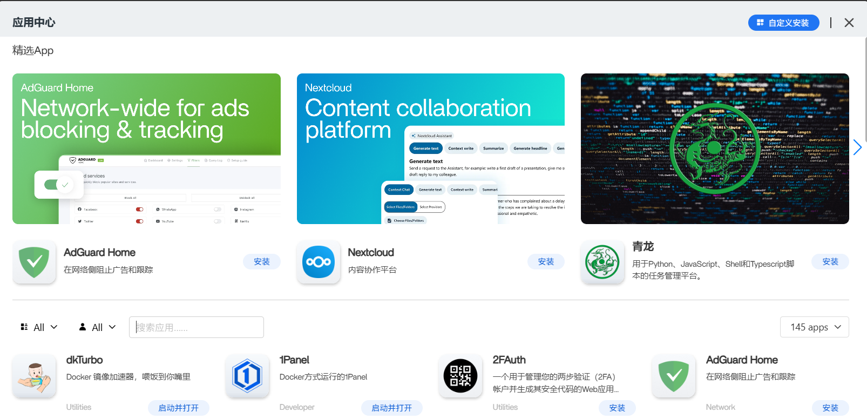Viewport: 867px width, 419px height.
Task: Open the 145 apps dropdown
Action: [x=815, y=327]
